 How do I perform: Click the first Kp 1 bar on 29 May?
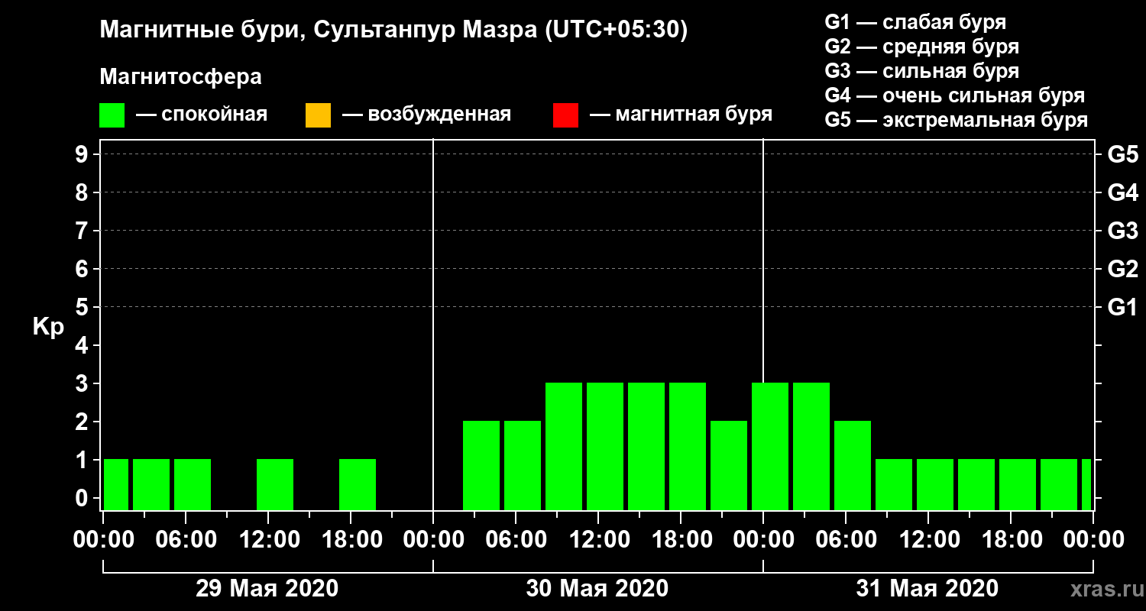[x=116, y=484]
